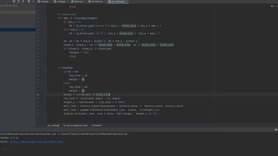This screenshot has height=156, width=278.
Task: Click the 'ray_size = hd' code line
Action: [x=78, y=87]
